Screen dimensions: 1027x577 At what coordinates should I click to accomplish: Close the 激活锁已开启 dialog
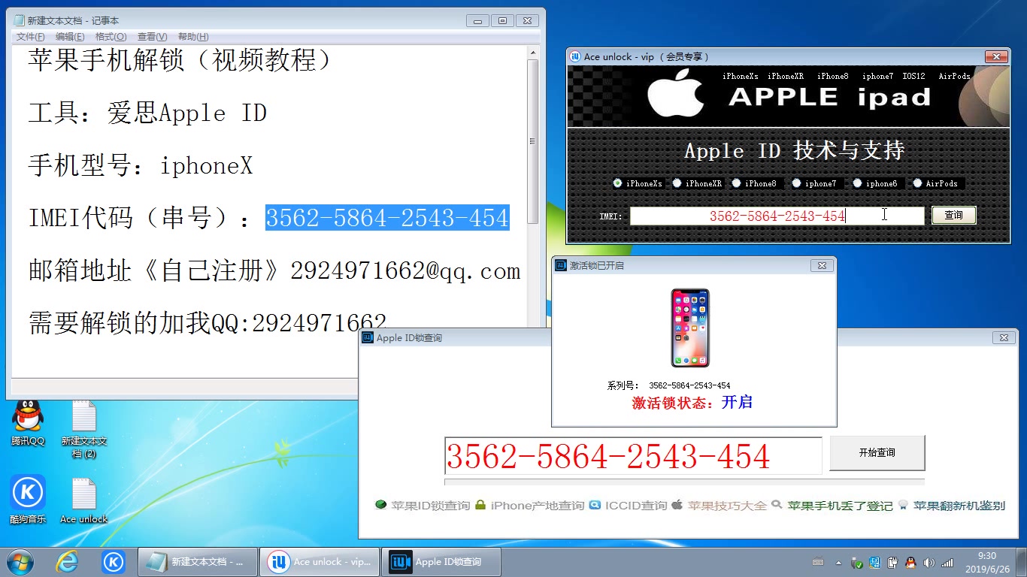click(x=822, y=265)
